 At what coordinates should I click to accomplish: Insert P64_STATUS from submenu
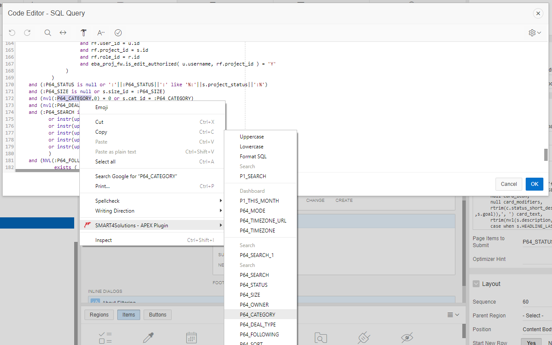point(260,285)
